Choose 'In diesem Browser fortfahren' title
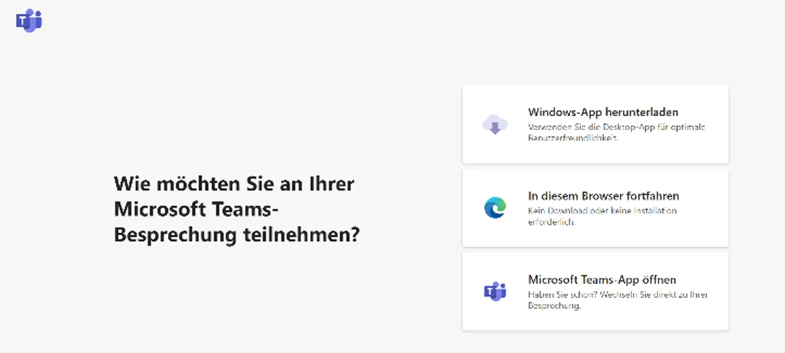 603,195
